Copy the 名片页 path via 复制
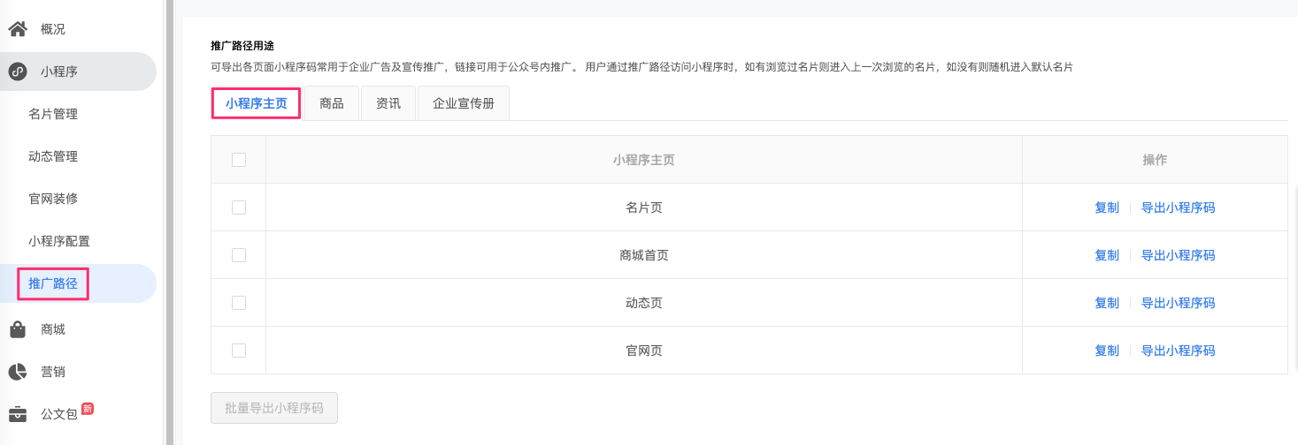1298x445 pixels. click(x=1107, y=207)
